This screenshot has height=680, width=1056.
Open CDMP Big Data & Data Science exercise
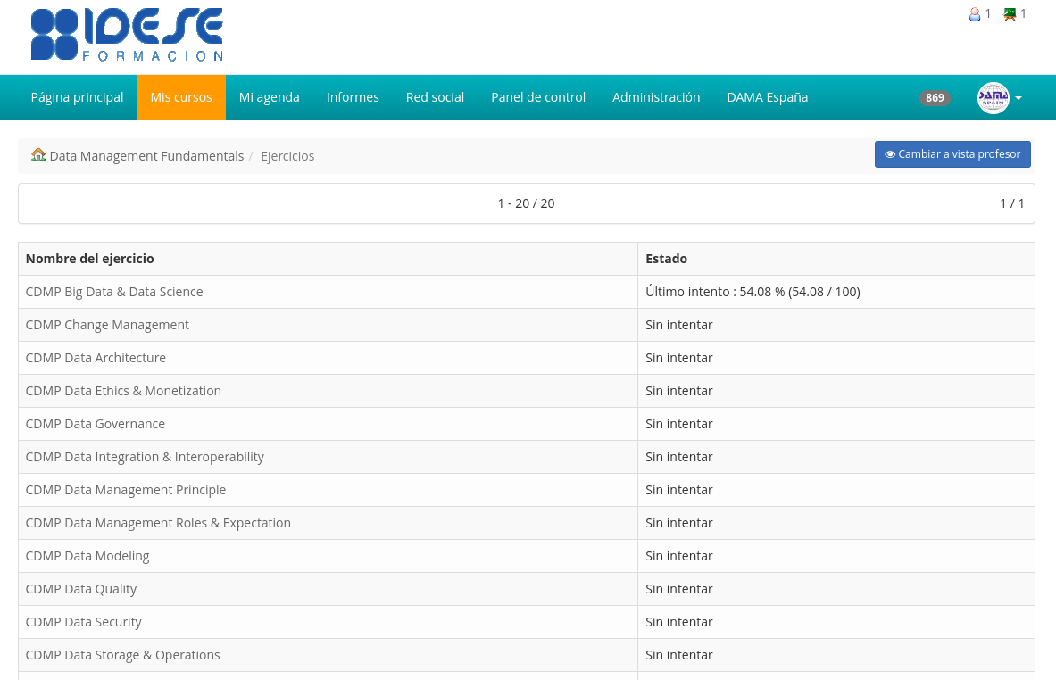[x=114, y=292]
